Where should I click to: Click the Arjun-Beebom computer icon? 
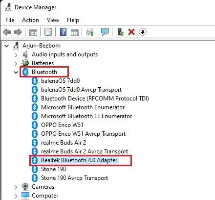[16, 46]
